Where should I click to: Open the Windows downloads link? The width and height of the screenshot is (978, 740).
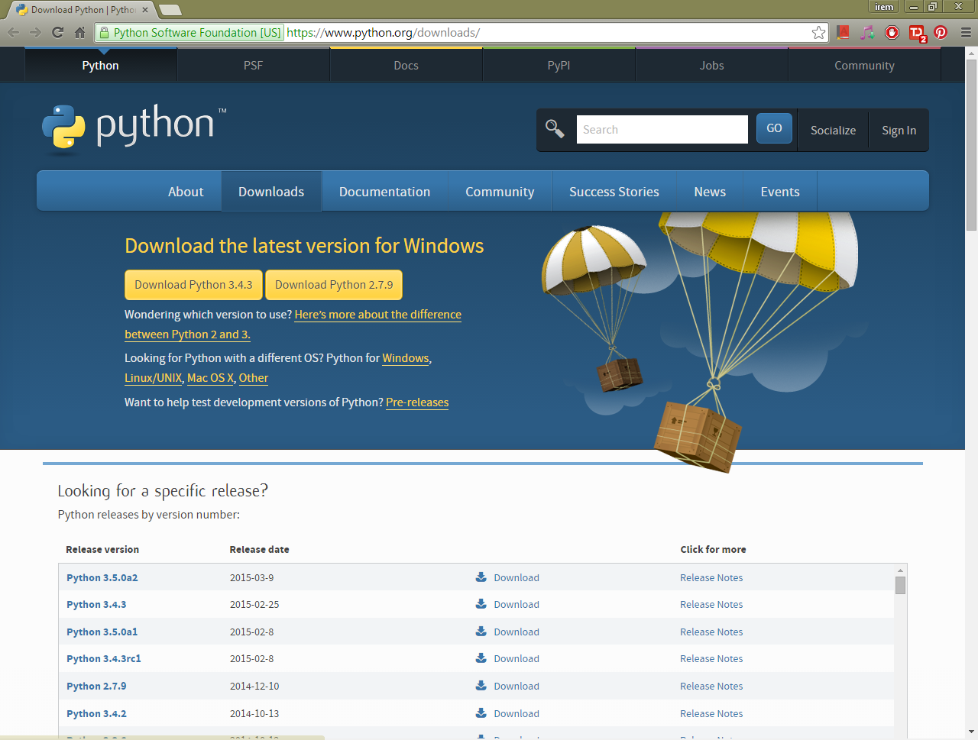click(406, 358)
